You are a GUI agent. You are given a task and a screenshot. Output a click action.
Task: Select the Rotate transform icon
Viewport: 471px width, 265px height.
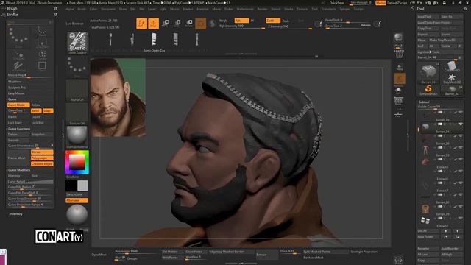pos(189,24)
